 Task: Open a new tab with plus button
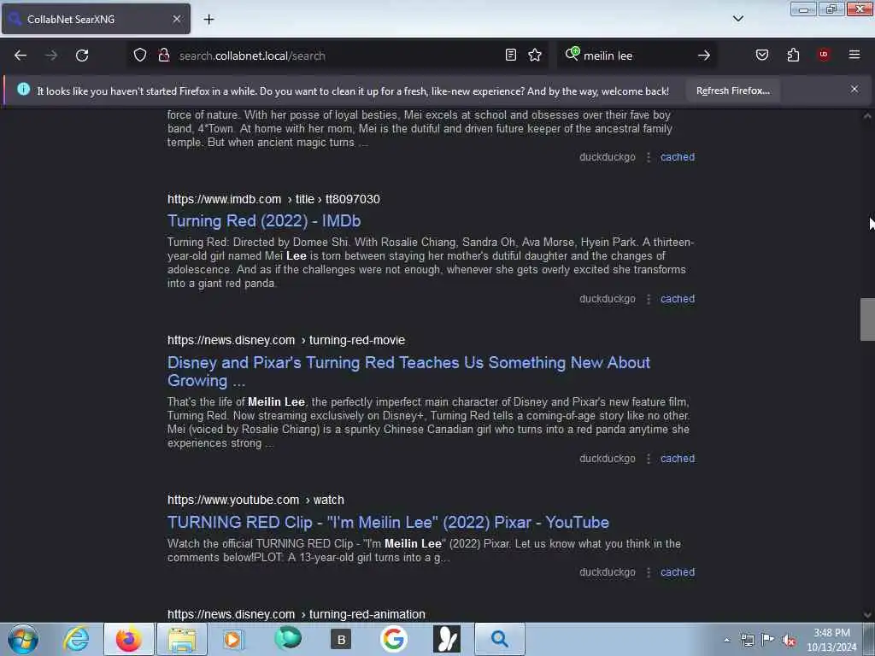click(x=208, y=19)
